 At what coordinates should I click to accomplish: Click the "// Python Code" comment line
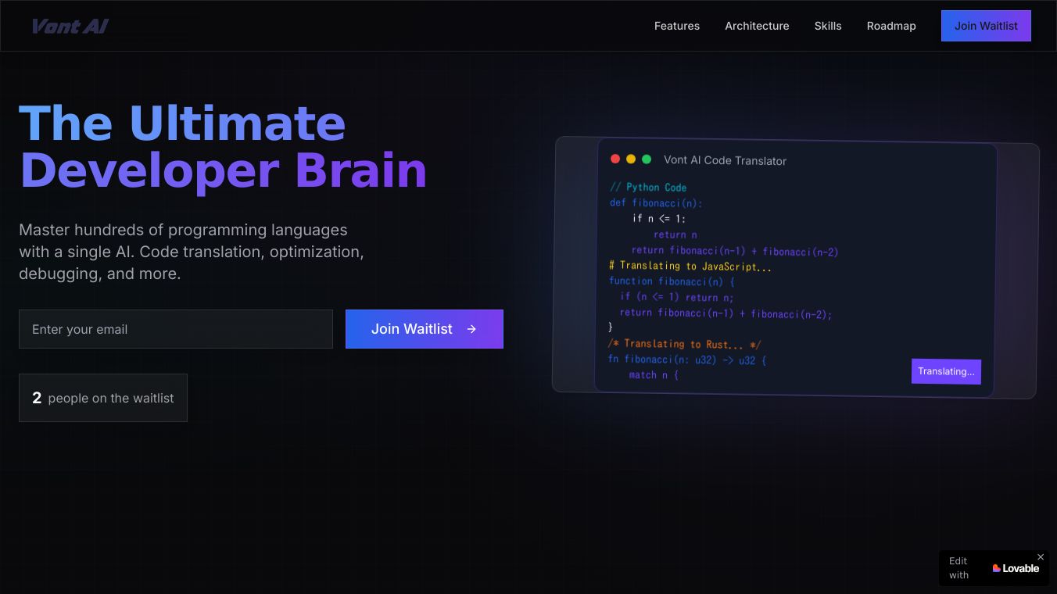[x=648, y=188]
